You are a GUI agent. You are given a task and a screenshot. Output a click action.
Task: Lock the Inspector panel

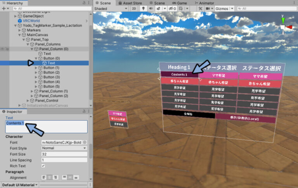pyautogui.click(x=84, y=111)
